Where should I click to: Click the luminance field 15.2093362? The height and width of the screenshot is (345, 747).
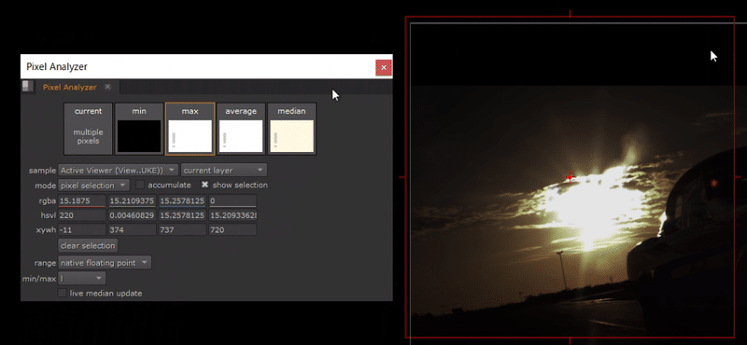pyautogui.click(x=233, y=215)
